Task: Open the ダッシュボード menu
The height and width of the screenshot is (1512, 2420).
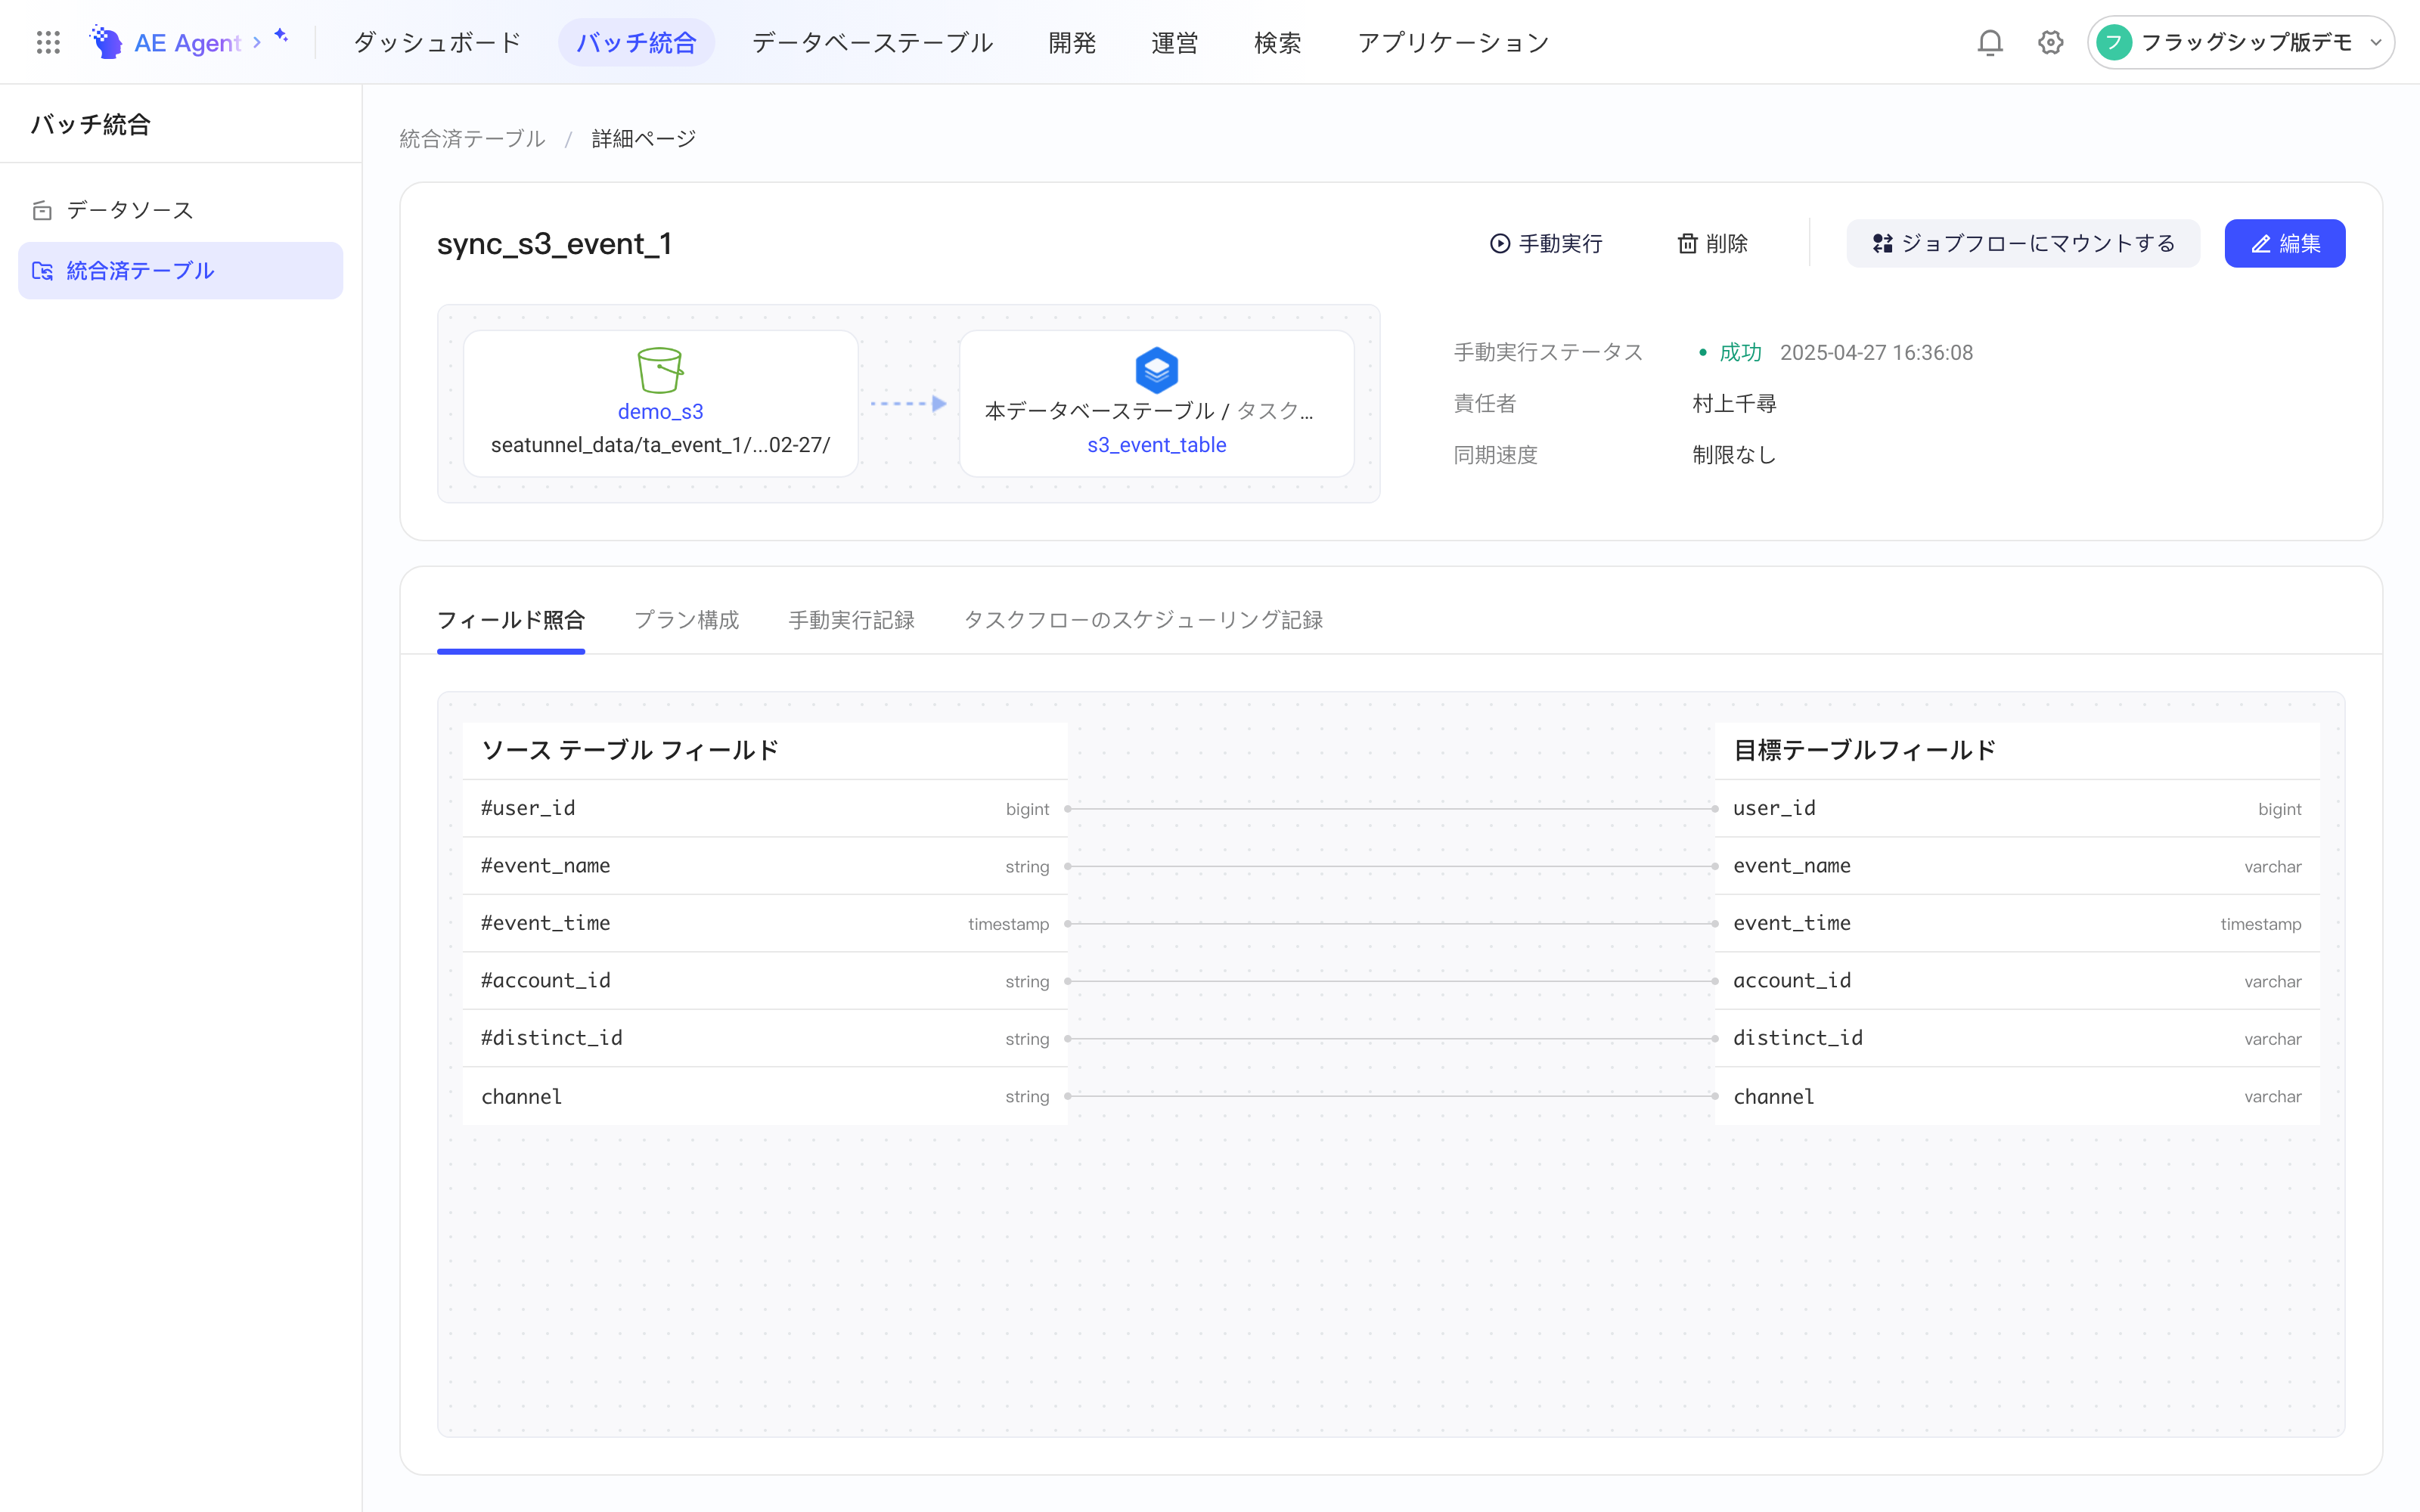Action: (x=437, y=42)
